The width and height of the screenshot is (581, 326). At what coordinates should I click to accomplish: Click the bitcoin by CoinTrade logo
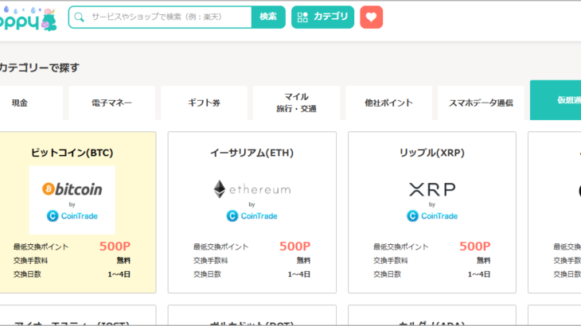[x=72, y=200]
